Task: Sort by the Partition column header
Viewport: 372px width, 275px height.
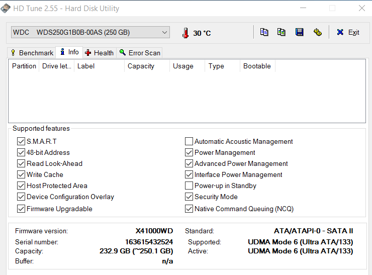Action: (24, 66)
